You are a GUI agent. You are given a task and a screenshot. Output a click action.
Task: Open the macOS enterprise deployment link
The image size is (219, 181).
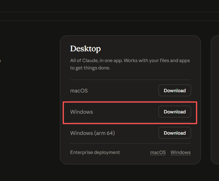pos(158,152)
